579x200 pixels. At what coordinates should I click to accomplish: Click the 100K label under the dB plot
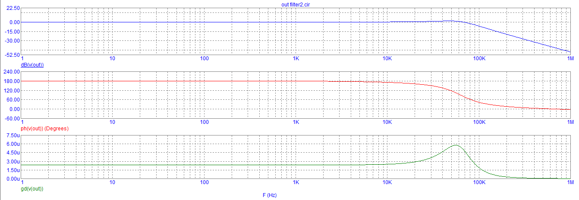[x=478, y=58]
